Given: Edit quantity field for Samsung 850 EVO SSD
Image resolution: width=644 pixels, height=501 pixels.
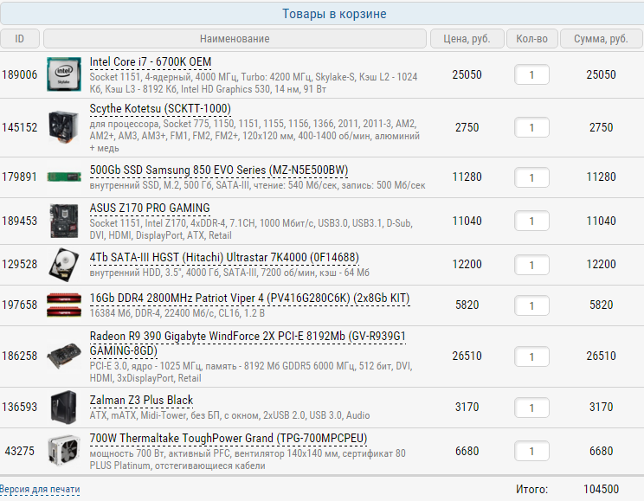Looking at the screenshot, I should 531,177.
